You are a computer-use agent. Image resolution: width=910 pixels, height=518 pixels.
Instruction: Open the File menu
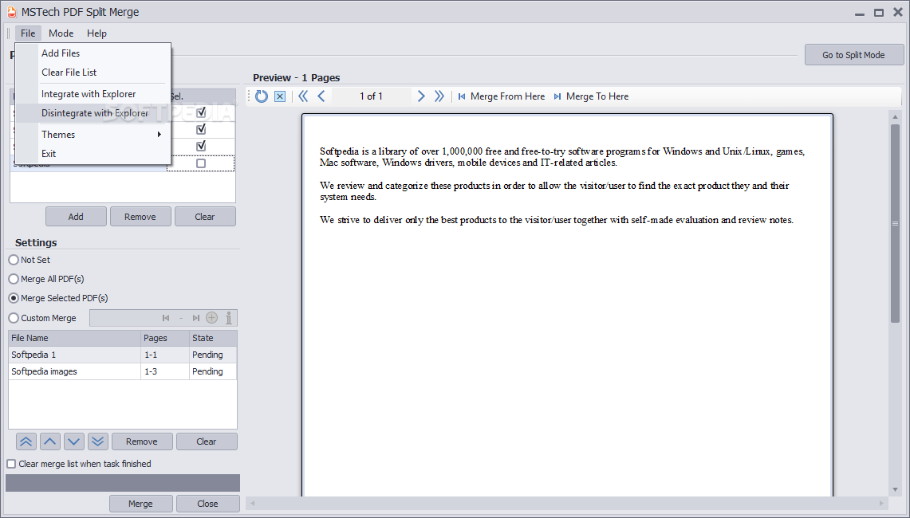(28, 33)
